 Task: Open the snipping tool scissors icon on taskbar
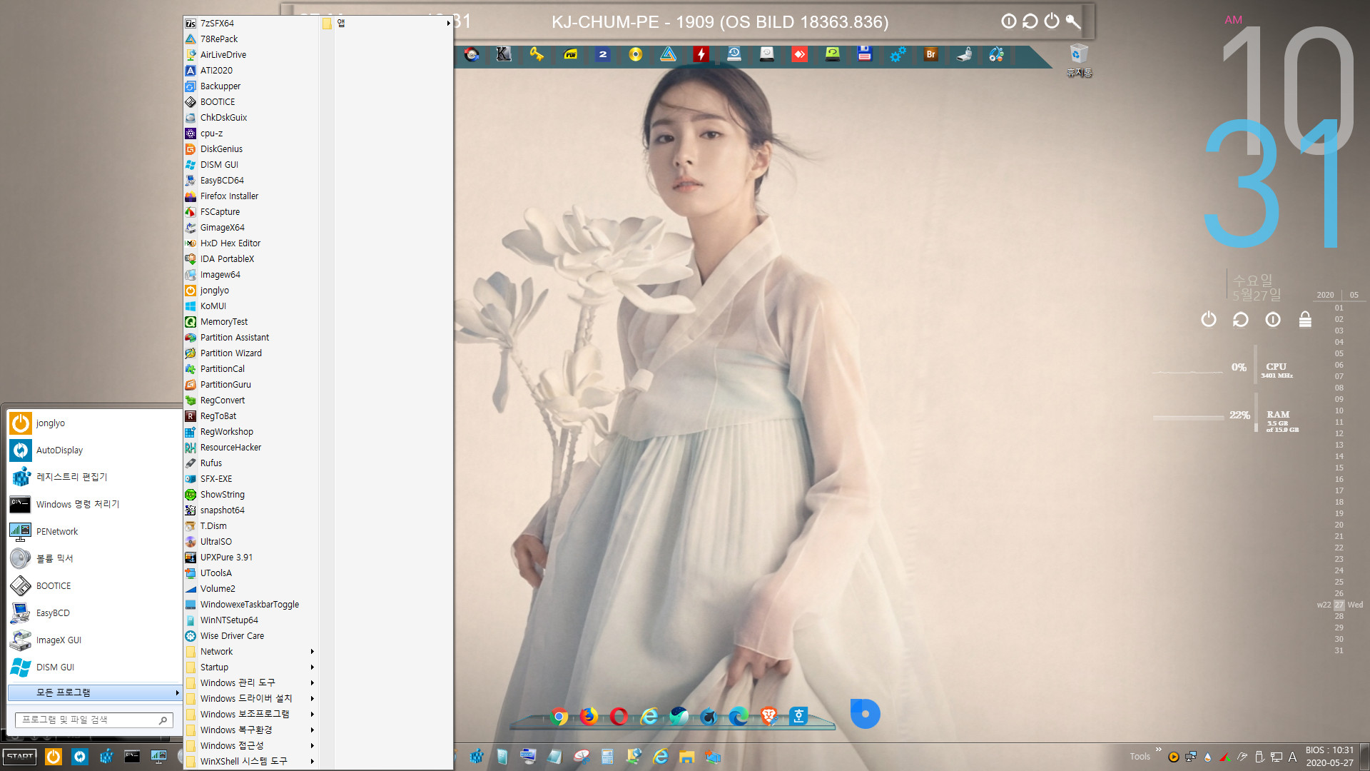tap(582, 757)
